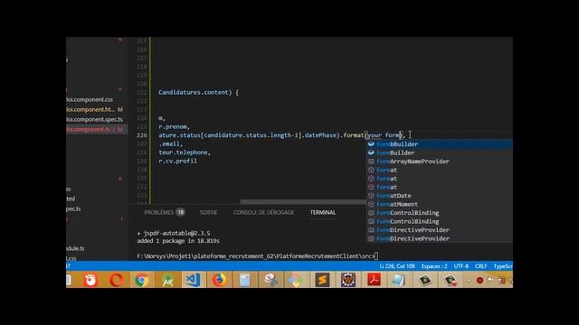Open the Calculator taskbar icon
Screen dimensions: 579x325
click(244, 280)
